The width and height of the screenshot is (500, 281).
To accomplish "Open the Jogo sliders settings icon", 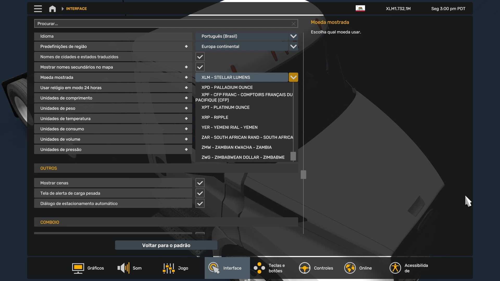I will pos(168,268).
